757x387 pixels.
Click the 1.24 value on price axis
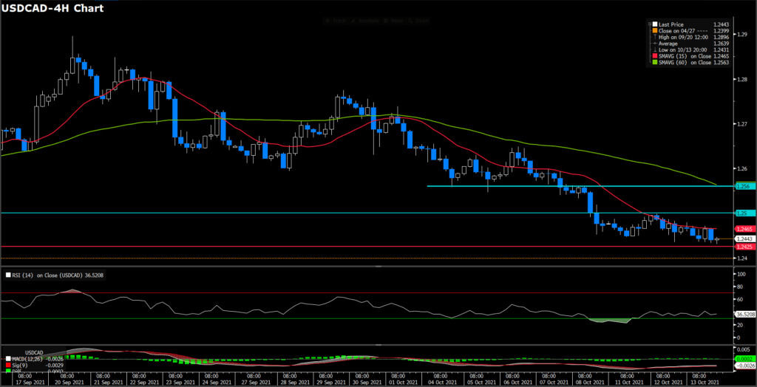pos(742,258)
